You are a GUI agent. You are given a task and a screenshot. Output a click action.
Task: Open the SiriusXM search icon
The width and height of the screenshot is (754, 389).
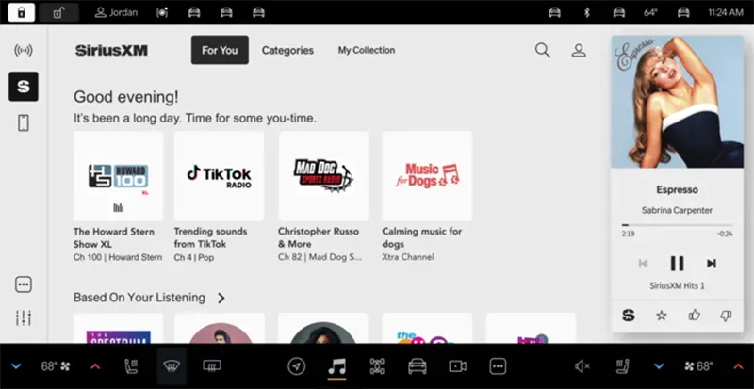tap(543, 51)
